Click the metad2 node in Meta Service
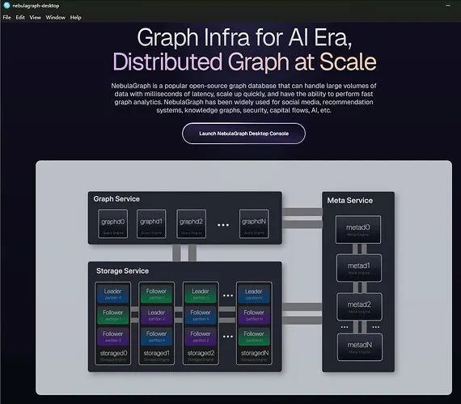The height and width of the screenshot is (404, 461). click(359, 306)
